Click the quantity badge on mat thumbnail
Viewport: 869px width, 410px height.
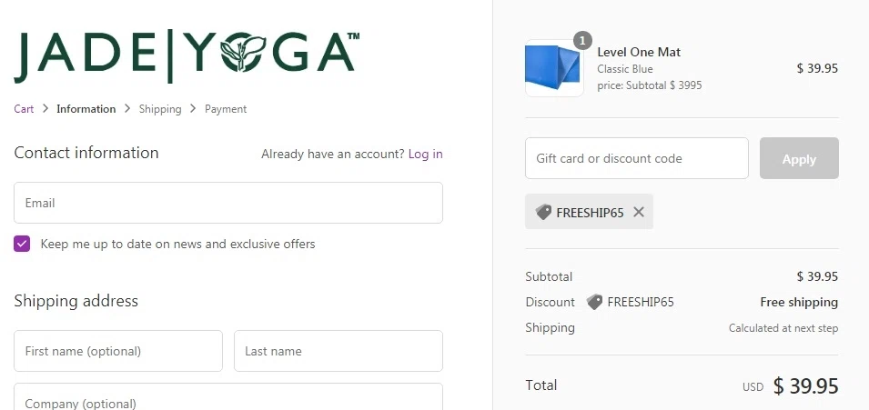coord(582,41)
